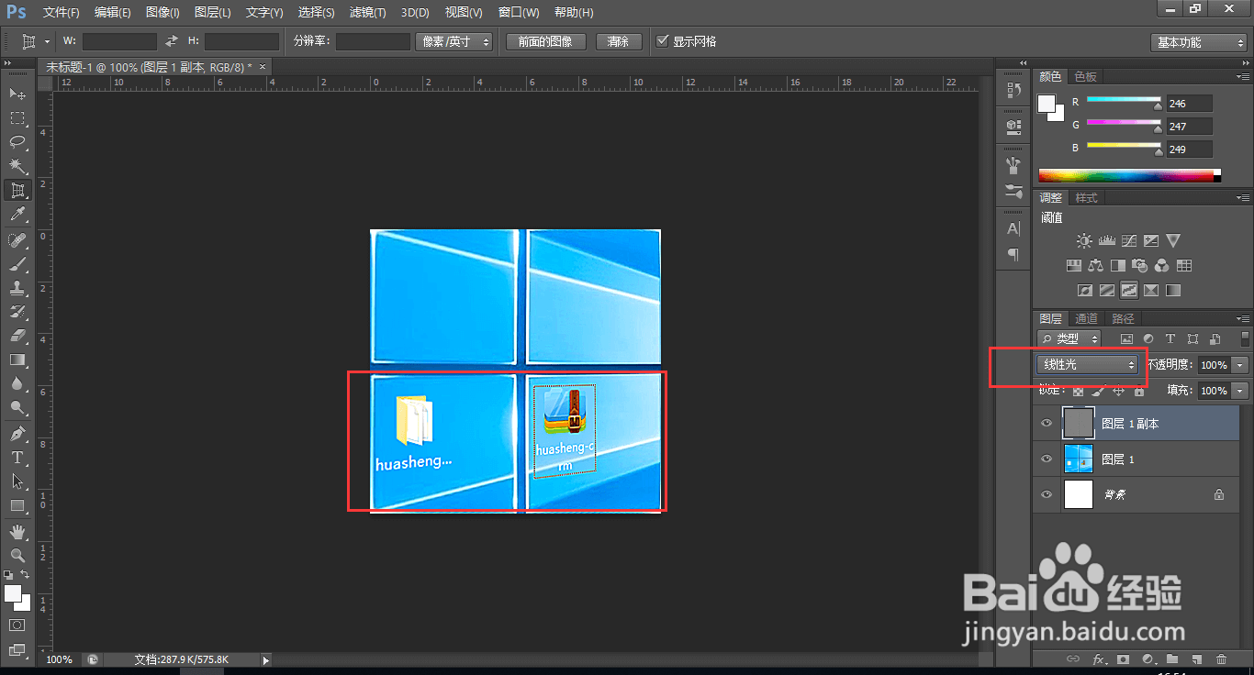Select the Pen tool
The image size is (1254, 675).
17,433
